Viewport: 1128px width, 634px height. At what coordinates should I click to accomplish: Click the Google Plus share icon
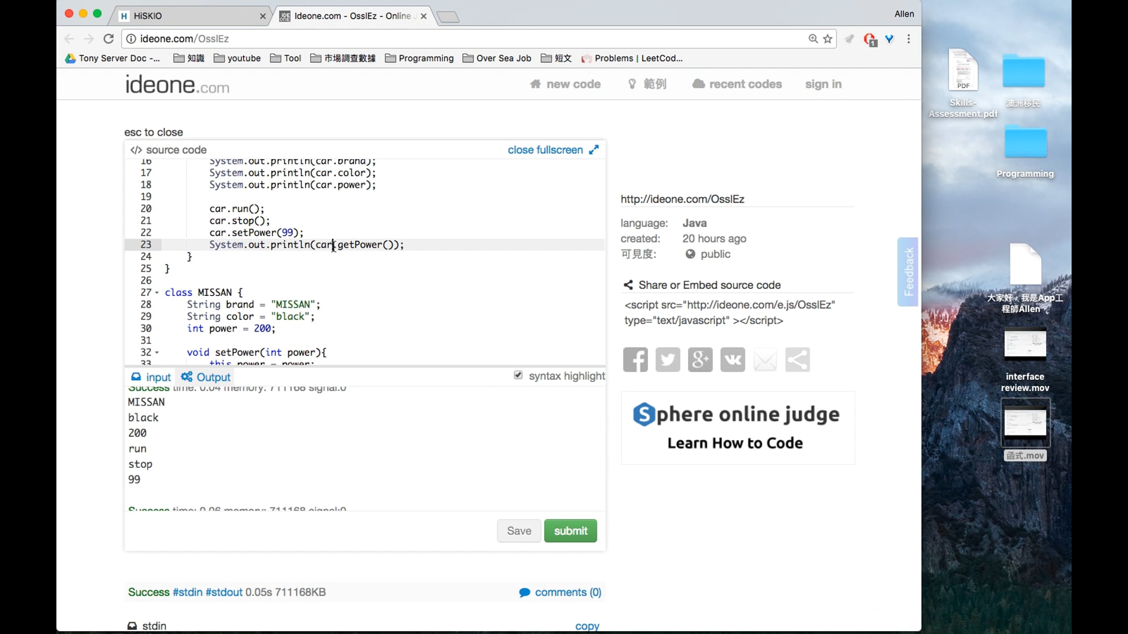tap(700, 360)
